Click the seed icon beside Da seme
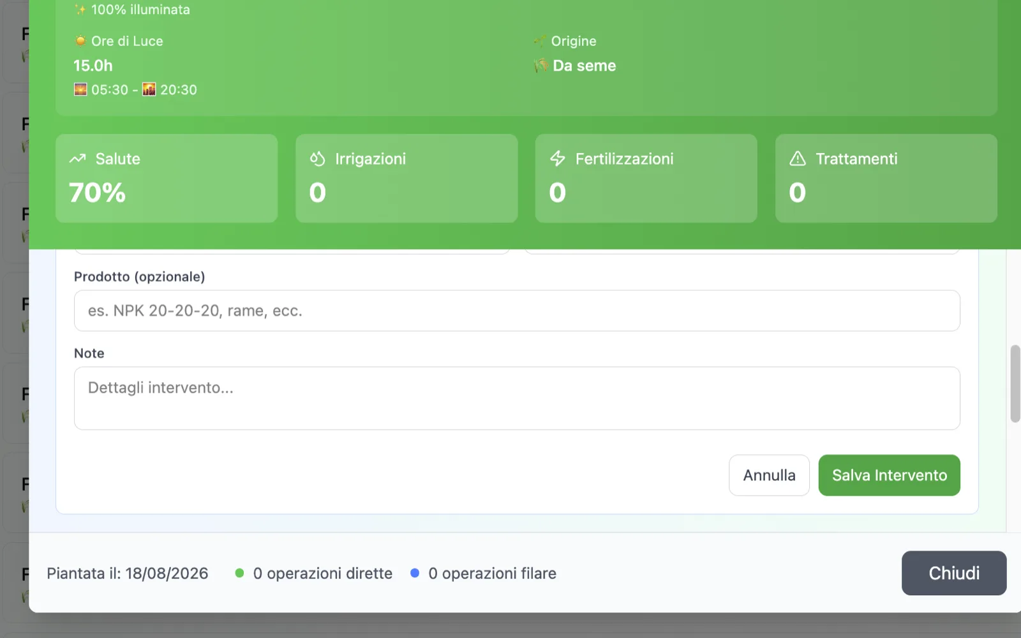Image resolution: width=1021 pixels, height=638 pixels. click(541, 65)
